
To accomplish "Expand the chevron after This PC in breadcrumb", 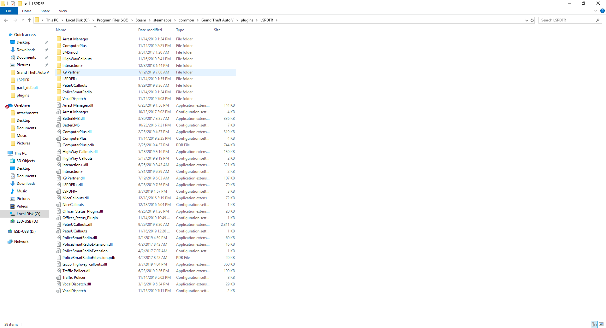I will click(x=62, y=20).
